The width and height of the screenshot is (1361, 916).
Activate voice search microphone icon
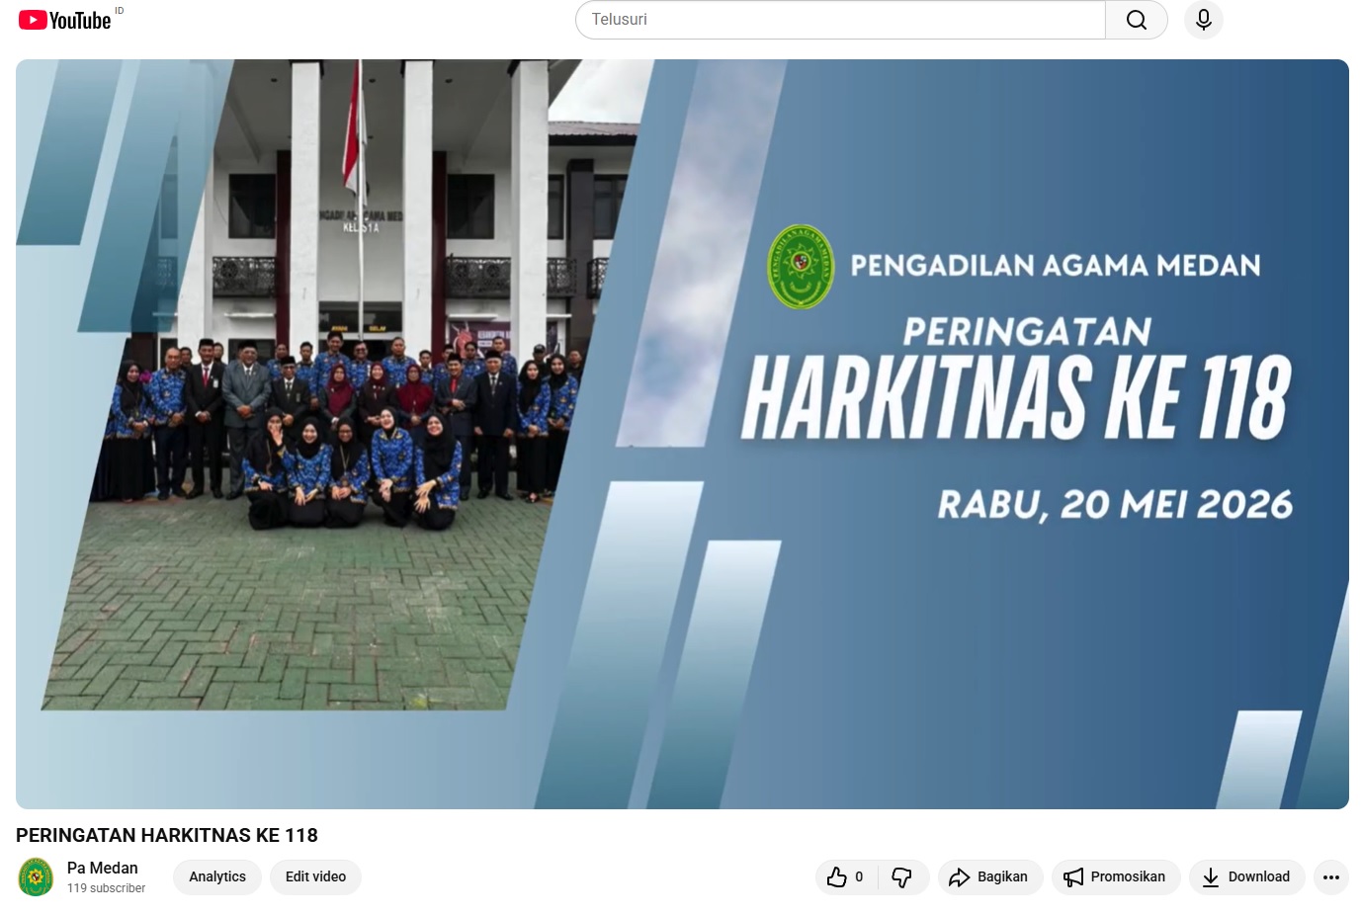1203,20
